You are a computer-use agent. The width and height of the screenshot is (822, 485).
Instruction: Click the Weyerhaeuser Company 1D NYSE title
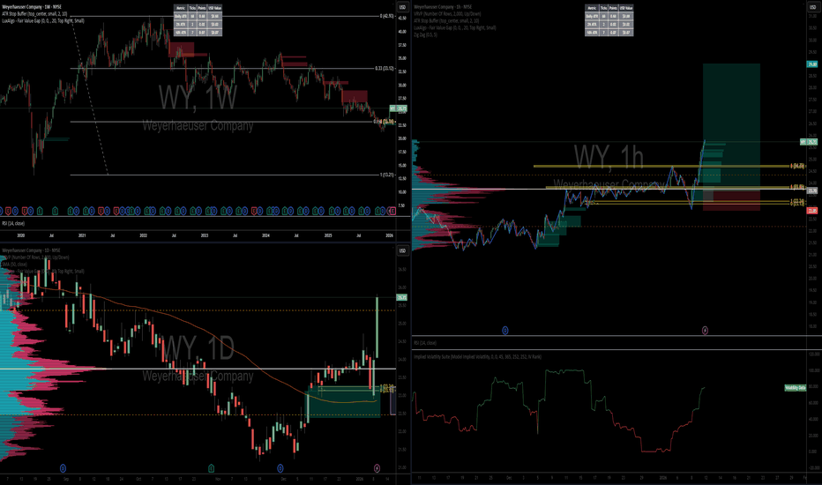[31, 250]
